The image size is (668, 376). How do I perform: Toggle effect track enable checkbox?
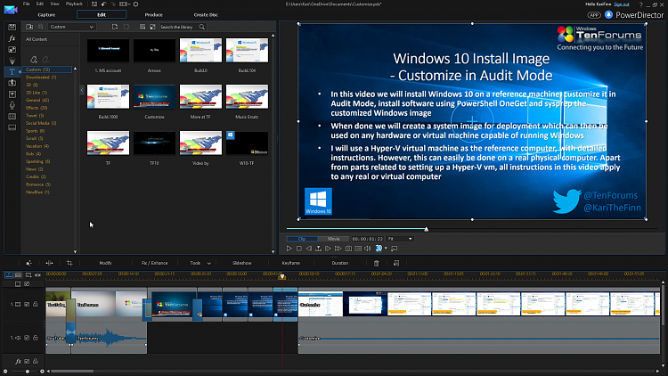(x=27, y=361)
